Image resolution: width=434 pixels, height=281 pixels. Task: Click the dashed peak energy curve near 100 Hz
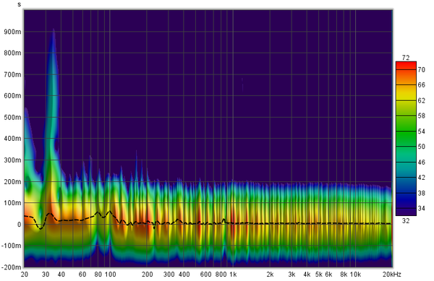[110, 212]
